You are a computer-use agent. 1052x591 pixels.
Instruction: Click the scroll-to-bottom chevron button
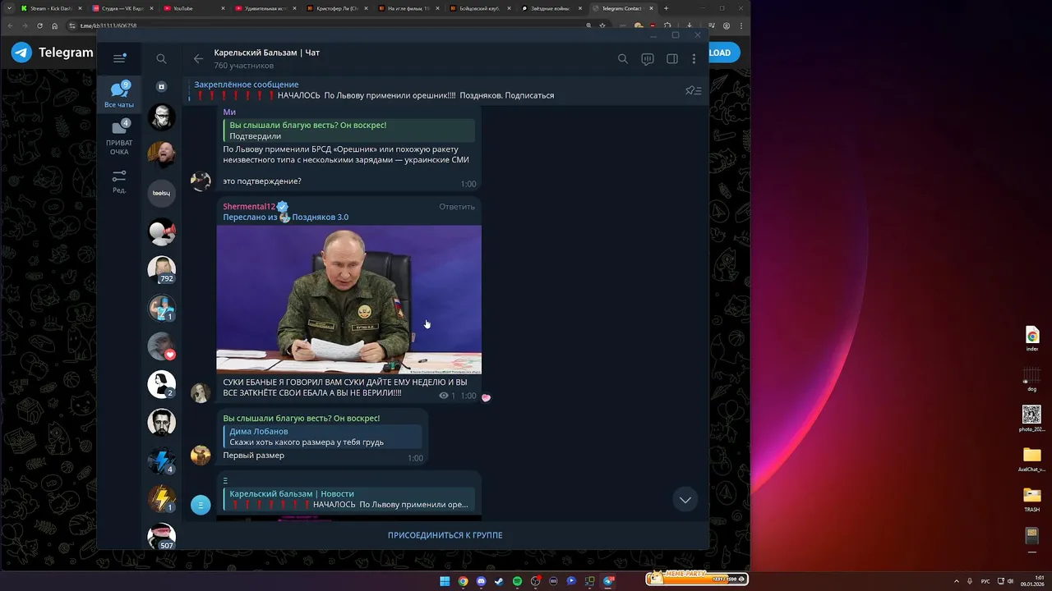(685, 499)
